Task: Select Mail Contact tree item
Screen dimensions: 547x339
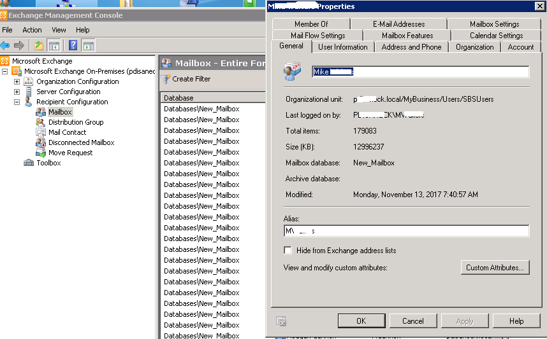Action: click(67, 132)
